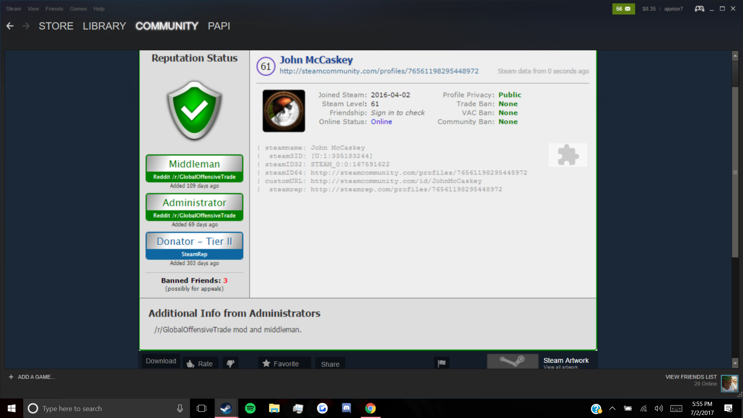The height and width of the screenshot is (418, 743).
Task: Open Task View on the taskbar
Action: (x=202, y=408)
